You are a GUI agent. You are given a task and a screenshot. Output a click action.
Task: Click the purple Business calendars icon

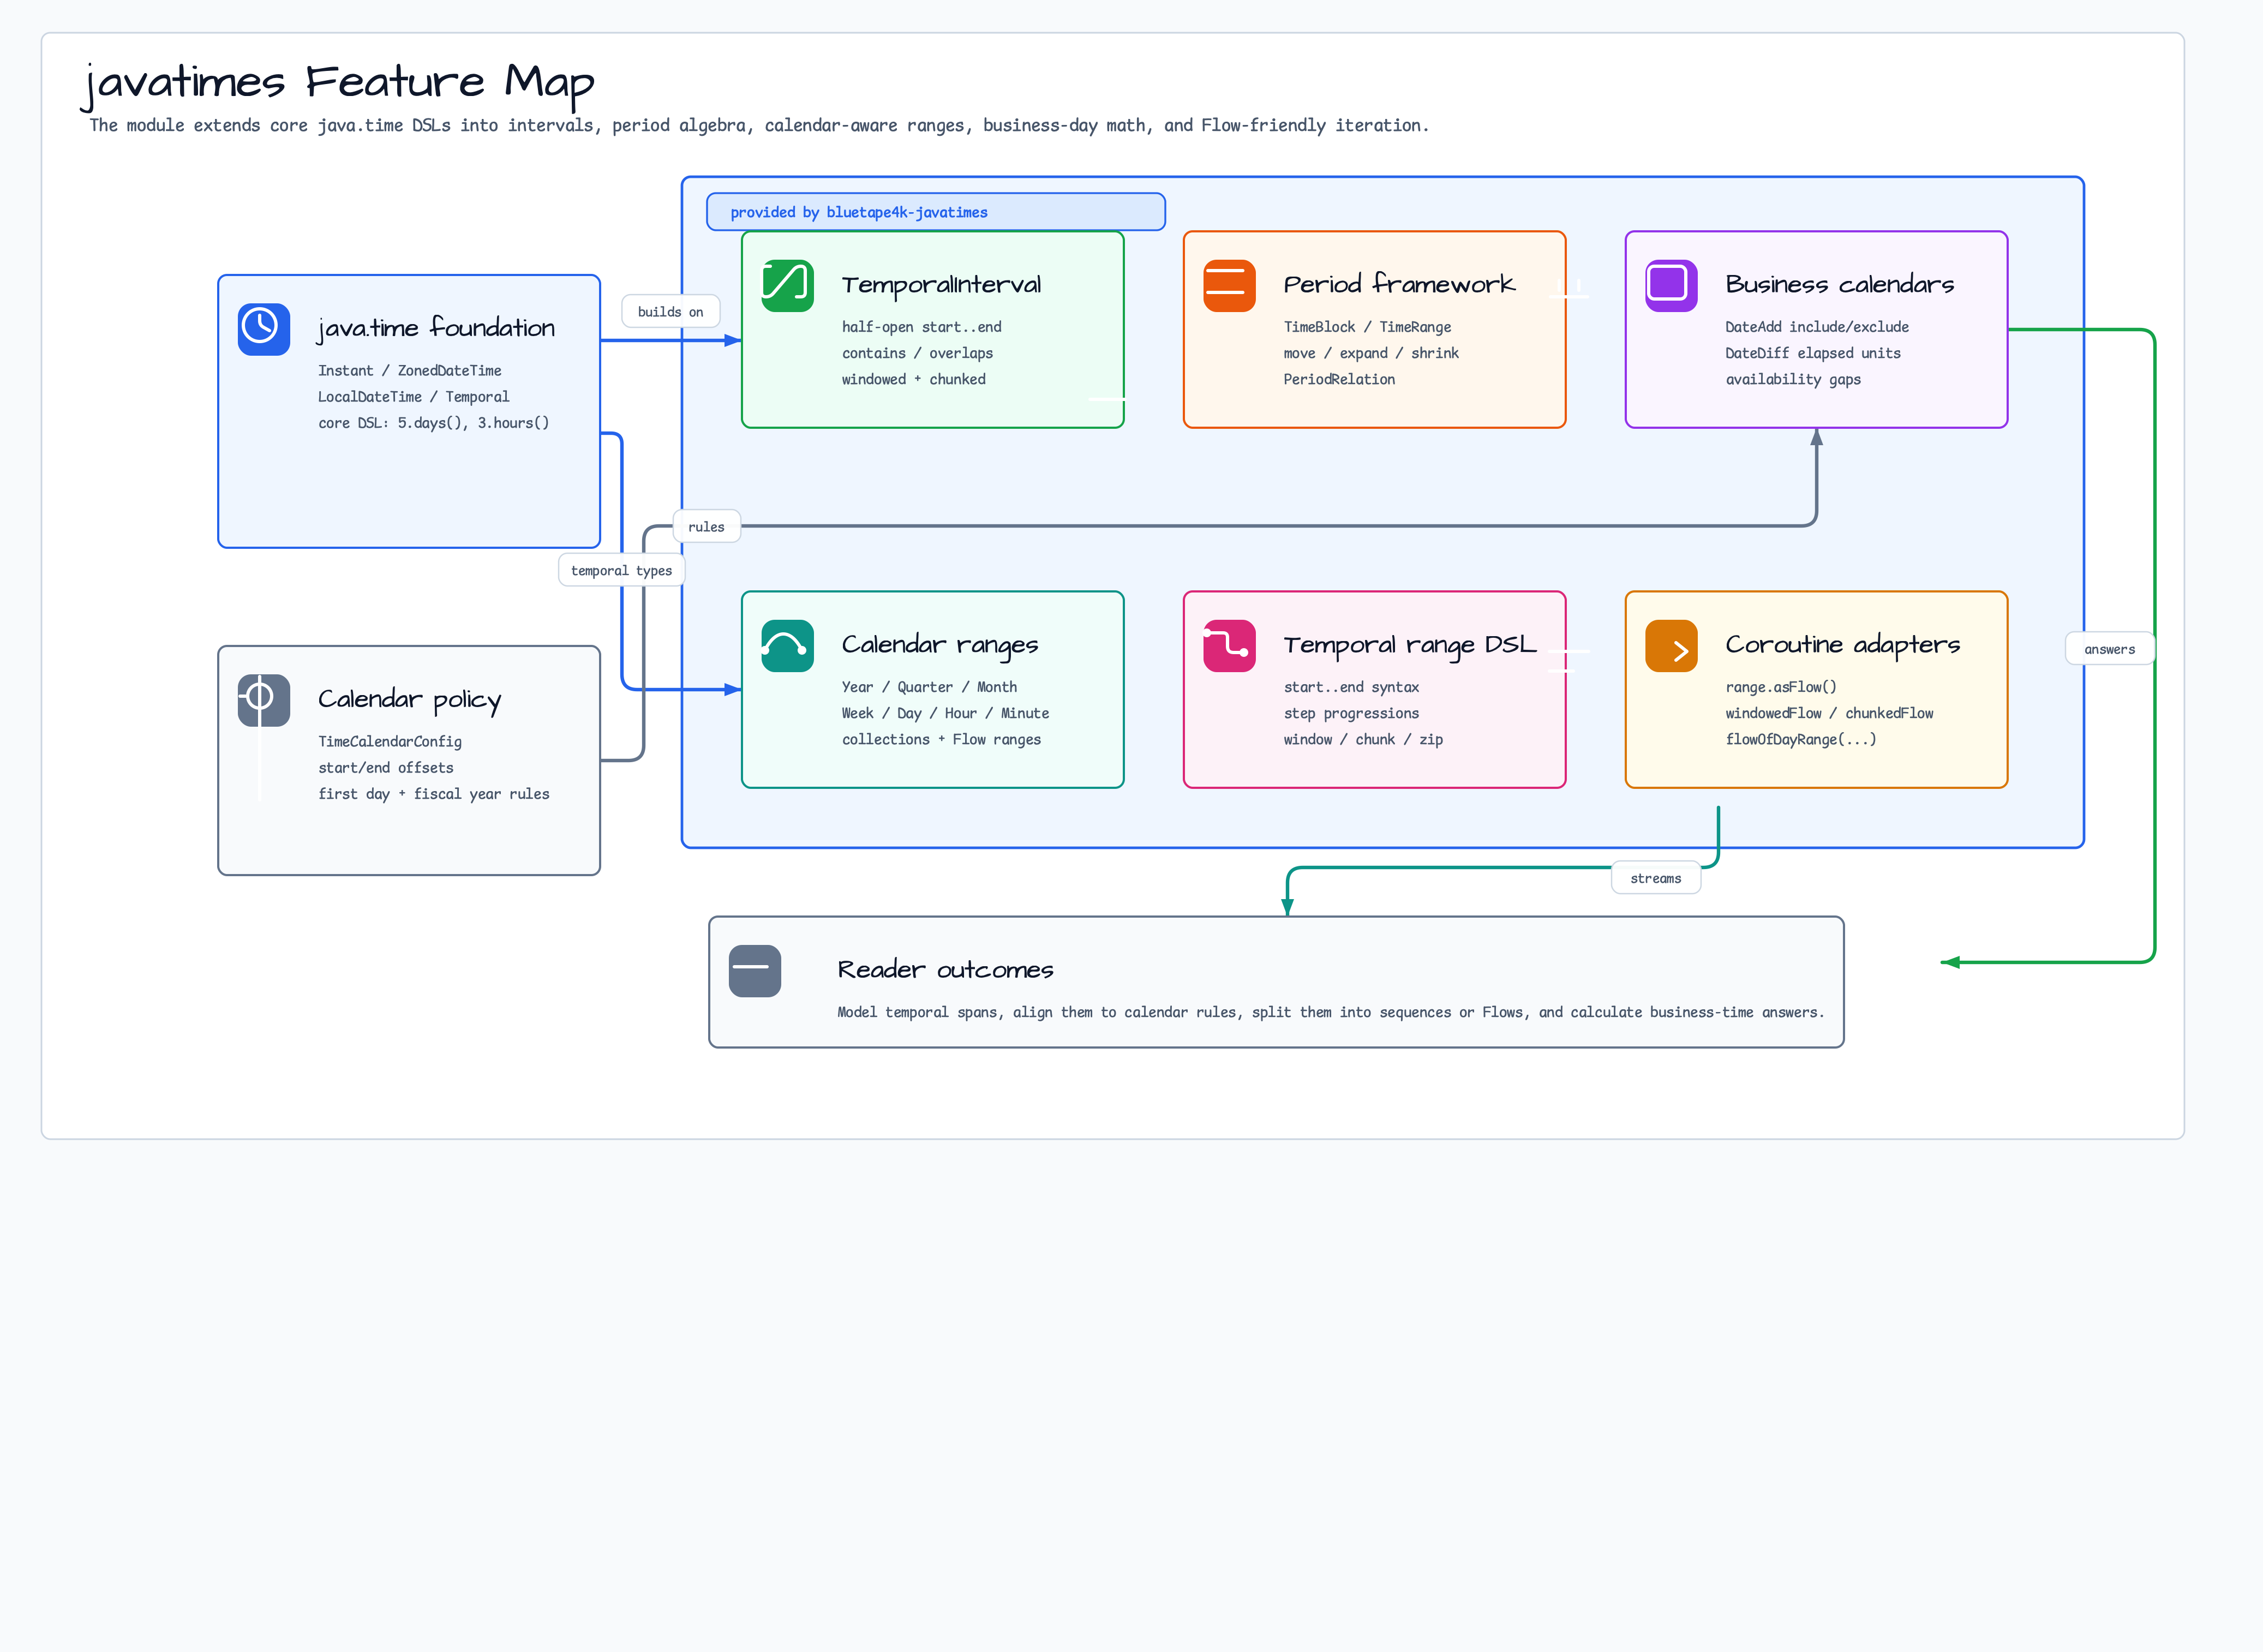coord(1672,286)
